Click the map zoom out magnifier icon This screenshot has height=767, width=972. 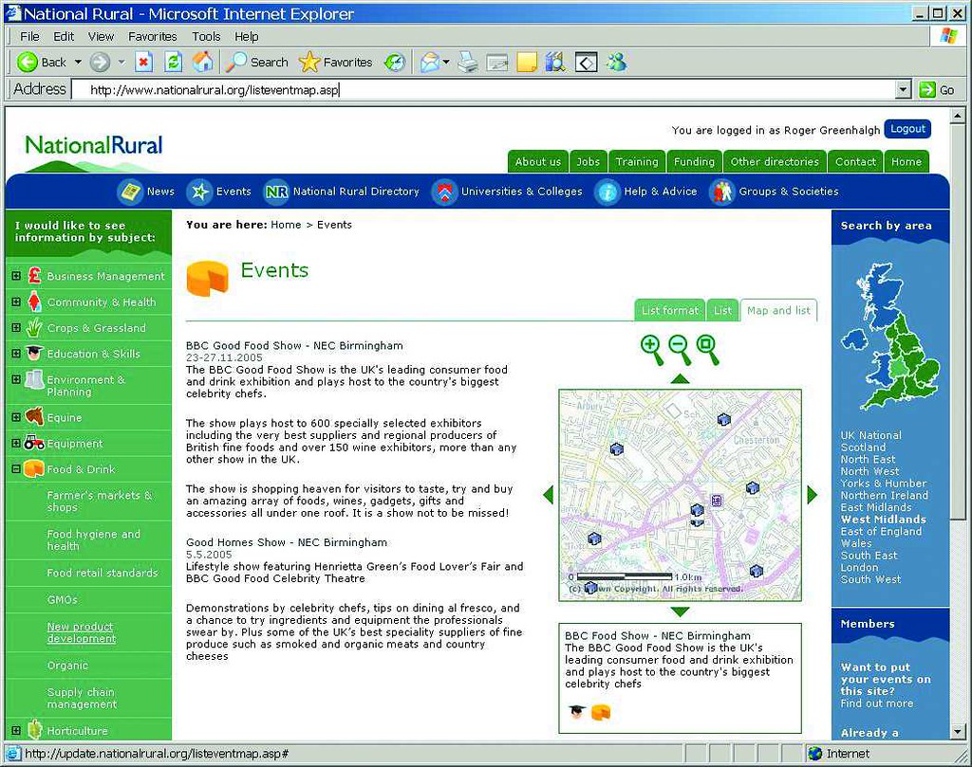click(x=680, y=347)
